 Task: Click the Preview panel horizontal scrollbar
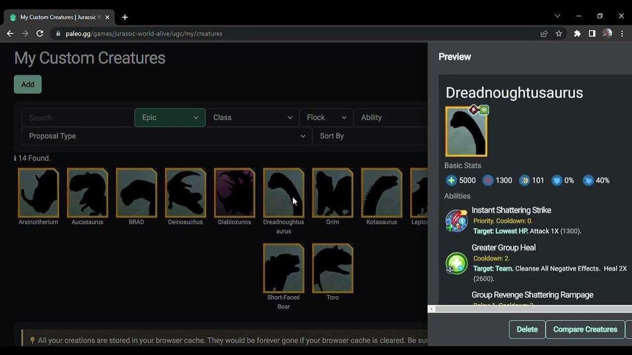tap(530, 309)
